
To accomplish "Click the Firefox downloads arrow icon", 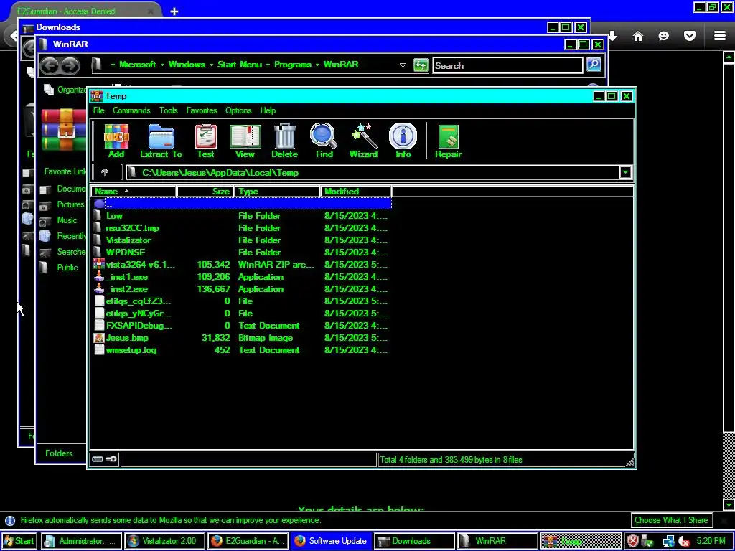I will (x=613, y=36).
